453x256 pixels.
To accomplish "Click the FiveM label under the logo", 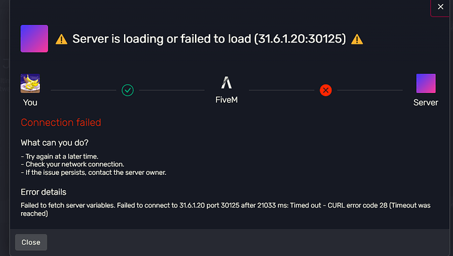I will pos(226,100).
